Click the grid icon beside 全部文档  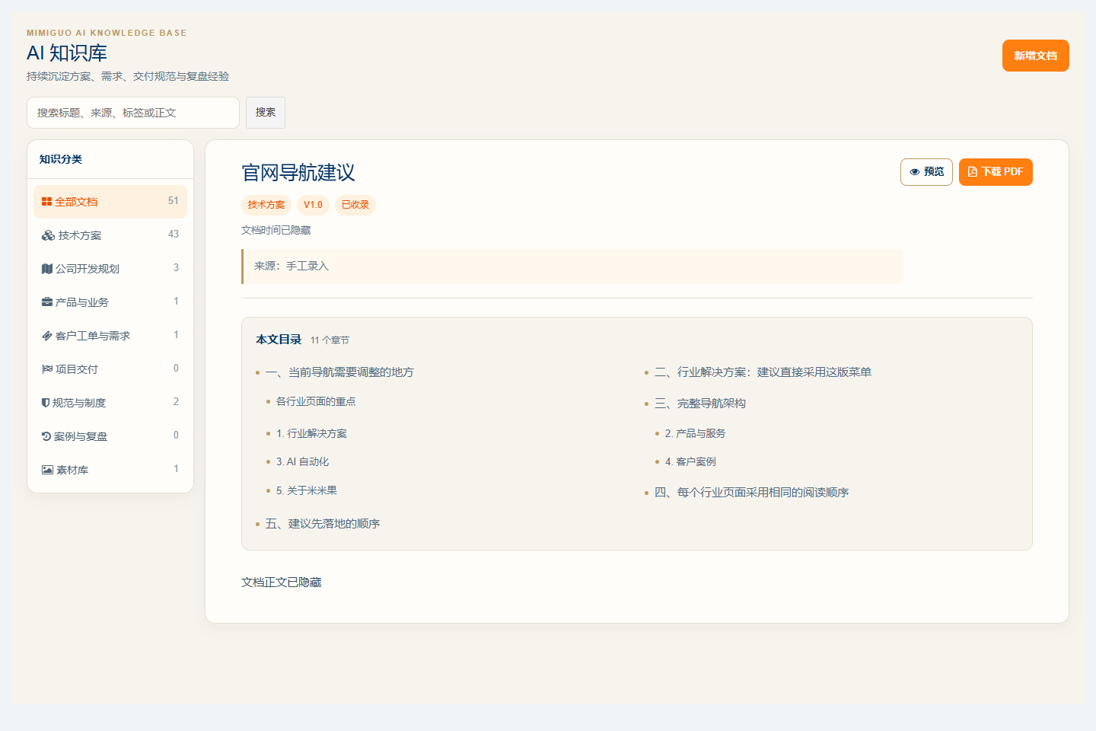(x=46, y=202)
